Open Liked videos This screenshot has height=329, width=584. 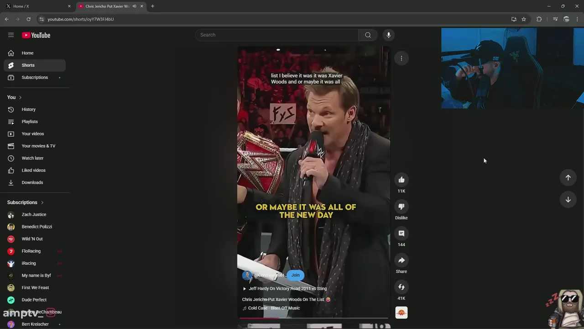click(35, 170)
